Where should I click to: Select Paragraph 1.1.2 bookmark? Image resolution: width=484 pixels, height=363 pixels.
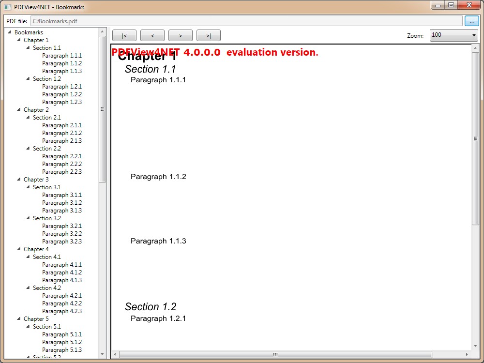point(62,63)
